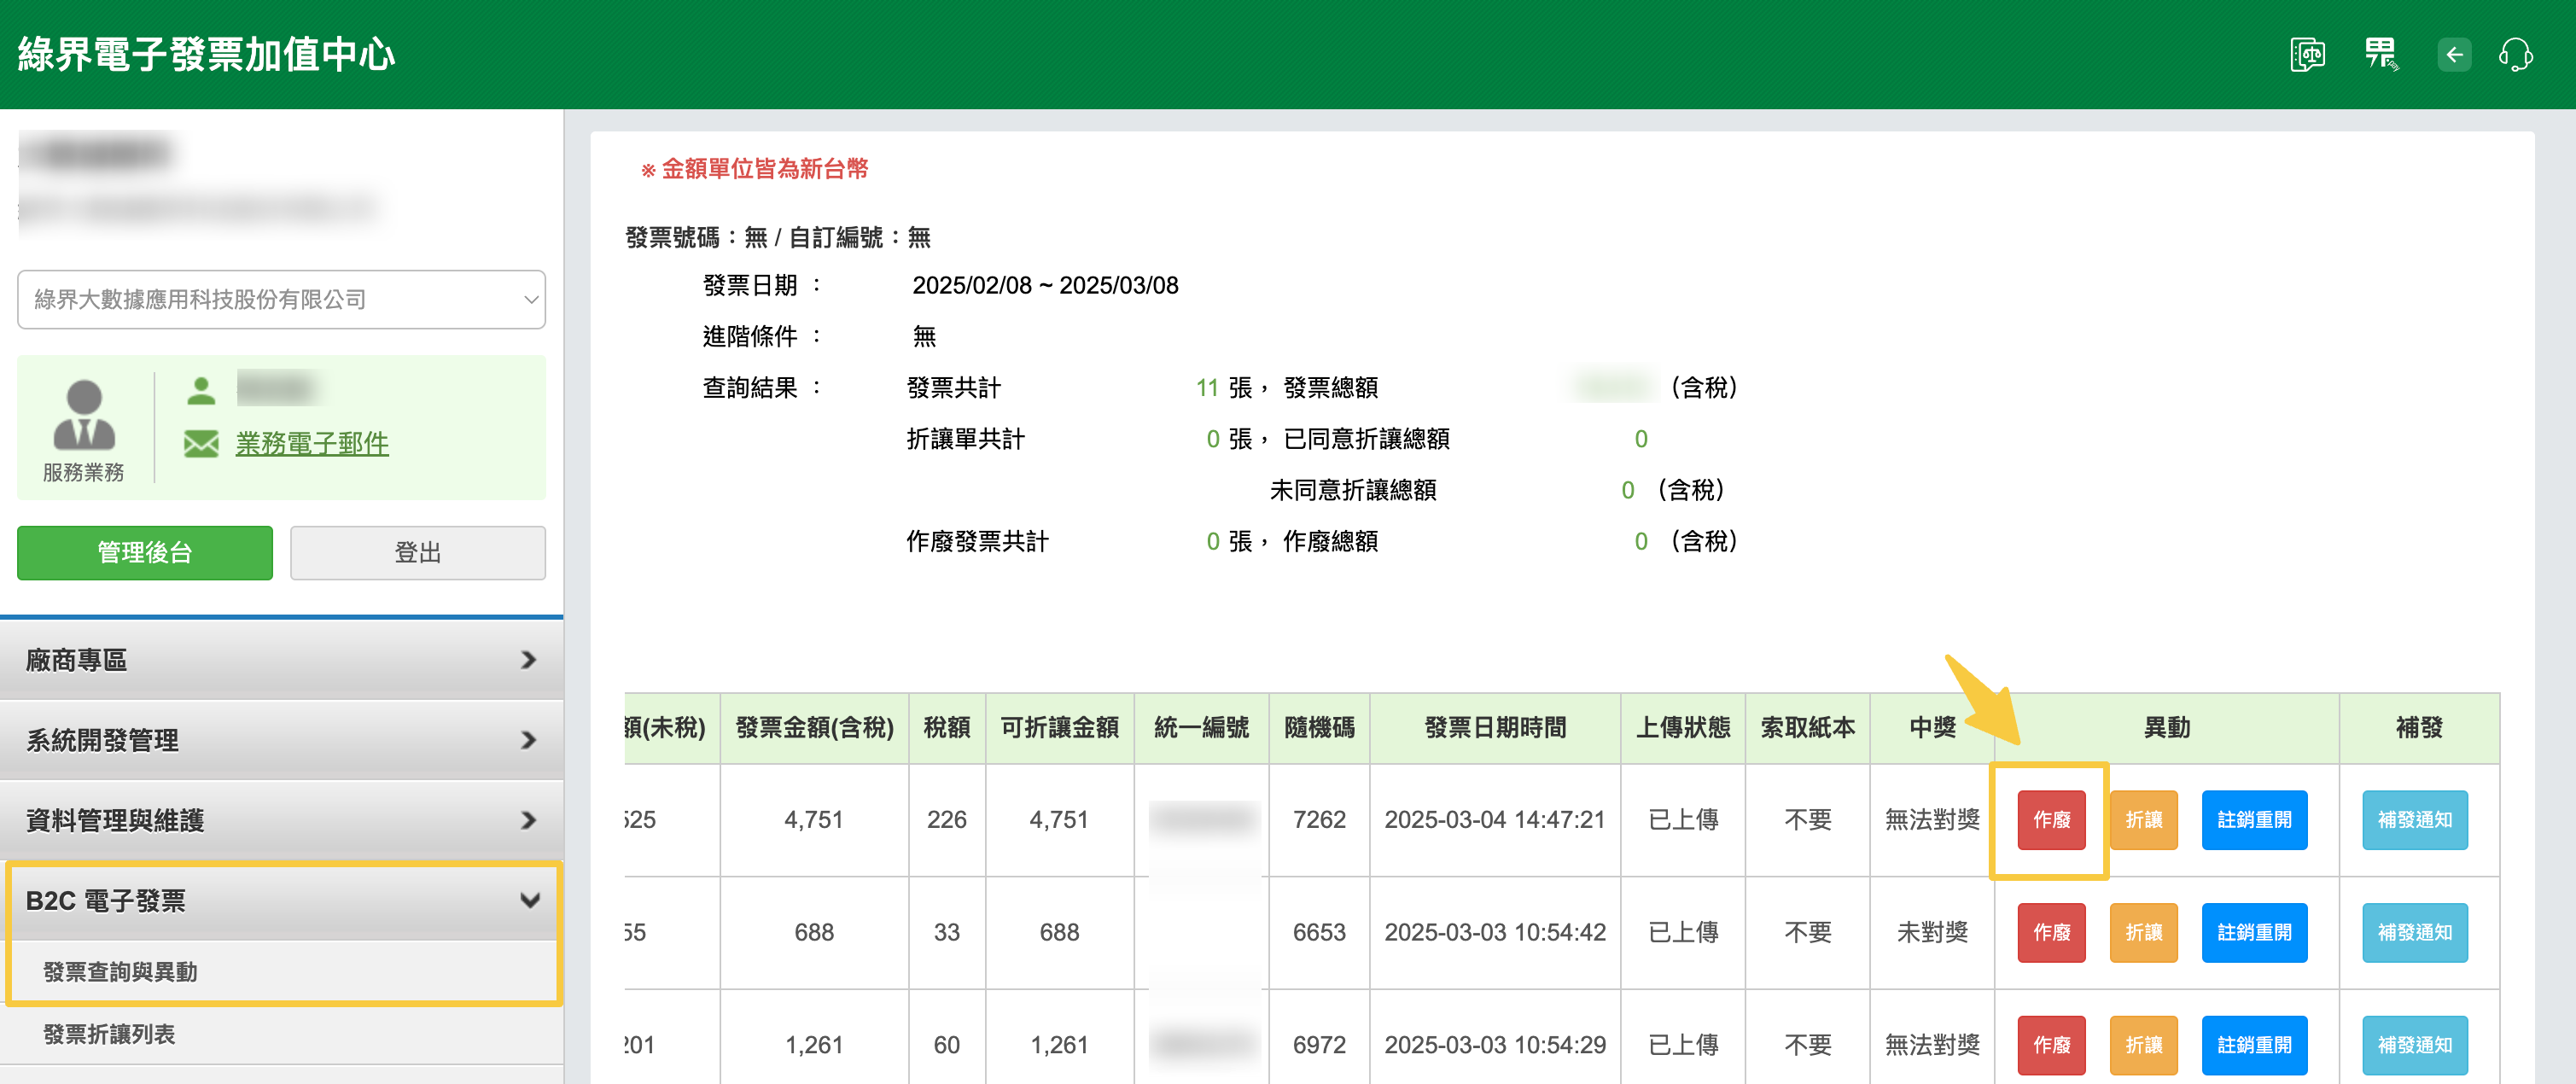This screenshot has width=2576, height=1084.
Task: Select 發票查詢與異動 menu item
Action: pos(120,971)
